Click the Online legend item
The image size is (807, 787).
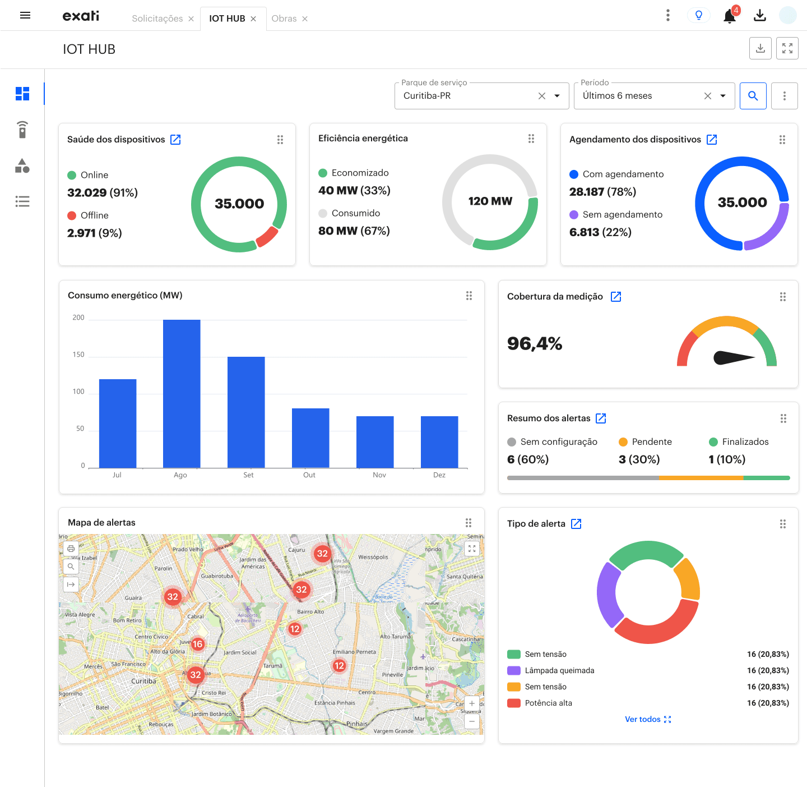(x=88, y=175)
